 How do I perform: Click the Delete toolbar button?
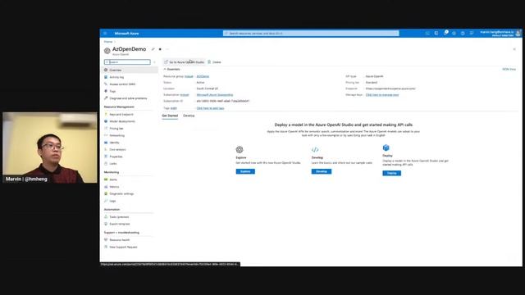tap(214, 62)
